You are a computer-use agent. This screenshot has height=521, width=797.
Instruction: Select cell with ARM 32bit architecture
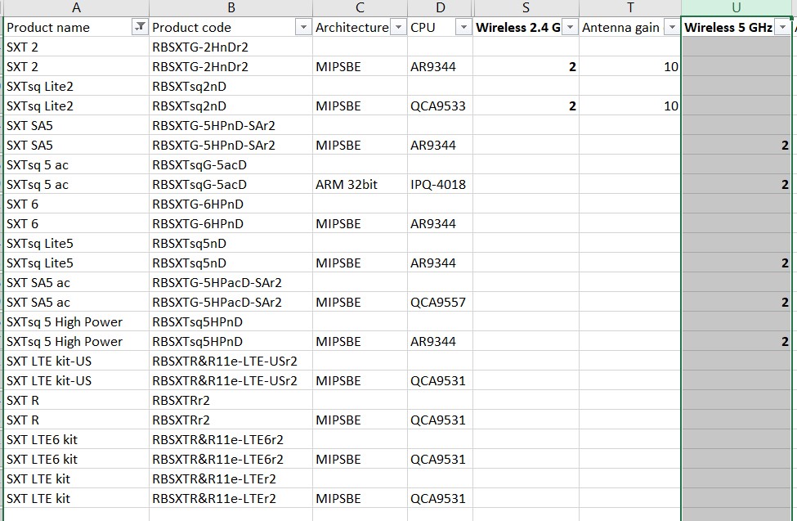coord(360,185)
